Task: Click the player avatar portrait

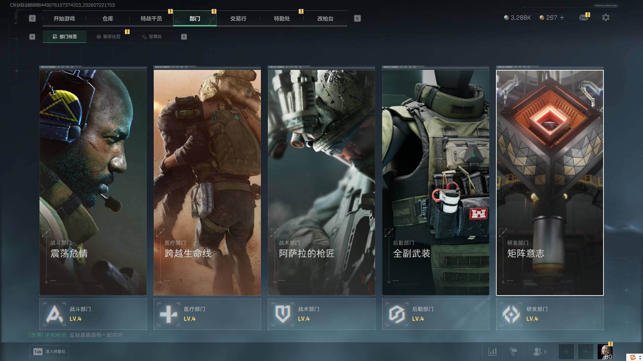Action: [x=605, y=352]
